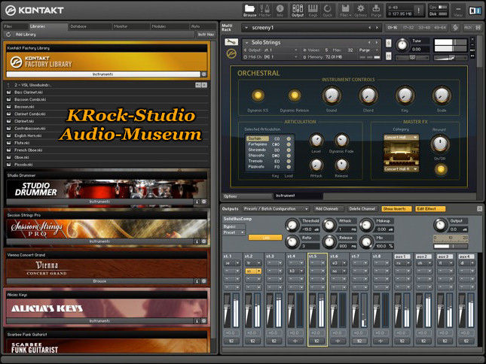Close the Outputs panel with the X icon
The image size is (486, 364).
tap(479, 209)
